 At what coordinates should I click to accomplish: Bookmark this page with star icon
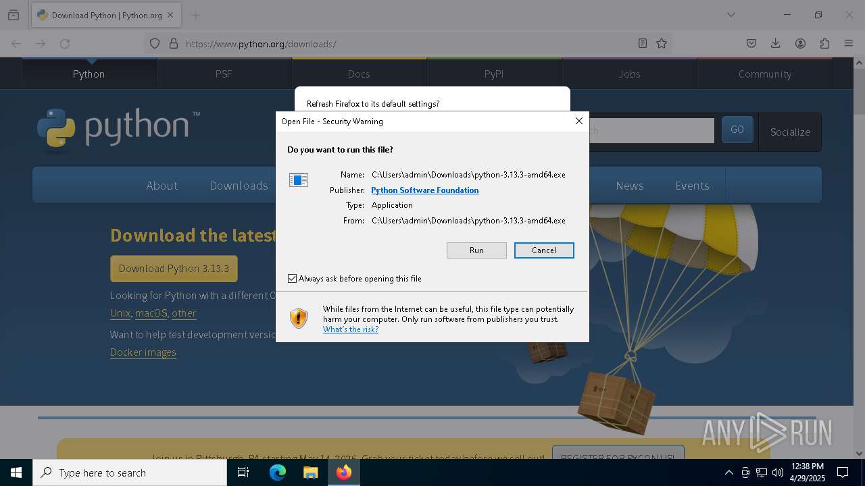click(662, 43)
